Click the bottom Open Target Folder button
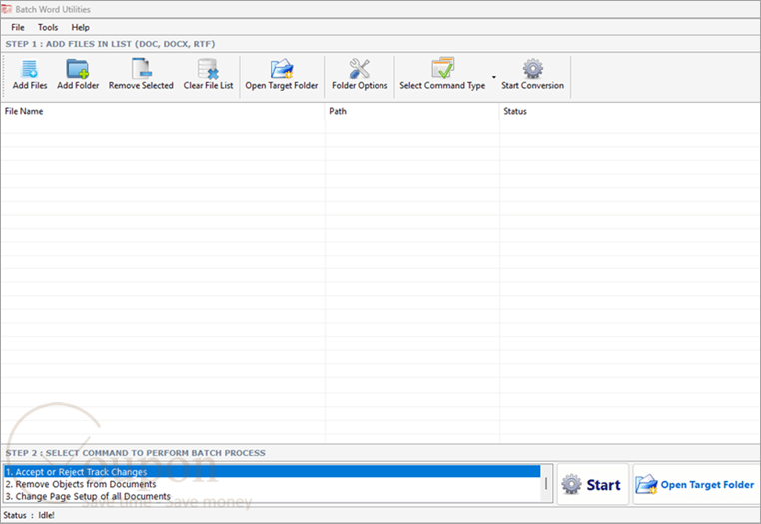The width and height of the screenshot is (761, 524). (x=695, y=484)
